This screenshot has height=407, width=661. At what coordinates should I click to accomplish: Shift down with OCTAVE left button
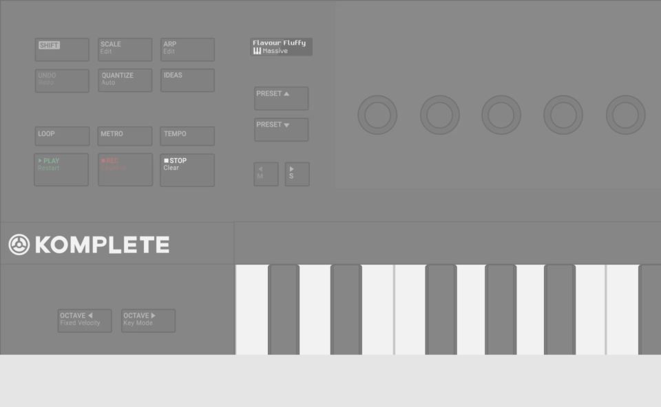(85, 320)
